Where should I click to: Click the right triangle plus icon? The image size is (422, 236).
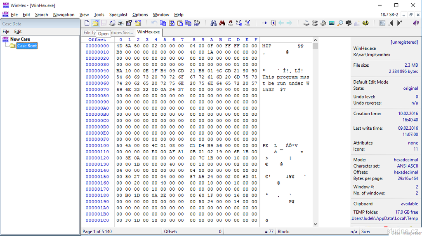(x=399, y=23)
